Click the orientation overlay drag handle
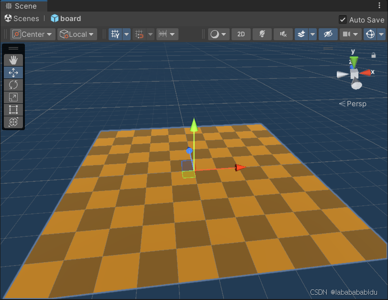 point(328,48)
